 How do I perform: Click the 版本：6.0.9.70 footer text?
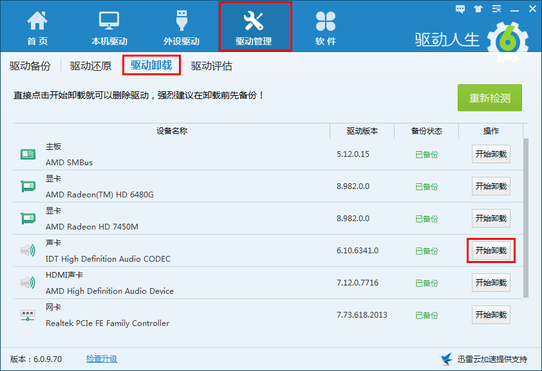point(36,359)
